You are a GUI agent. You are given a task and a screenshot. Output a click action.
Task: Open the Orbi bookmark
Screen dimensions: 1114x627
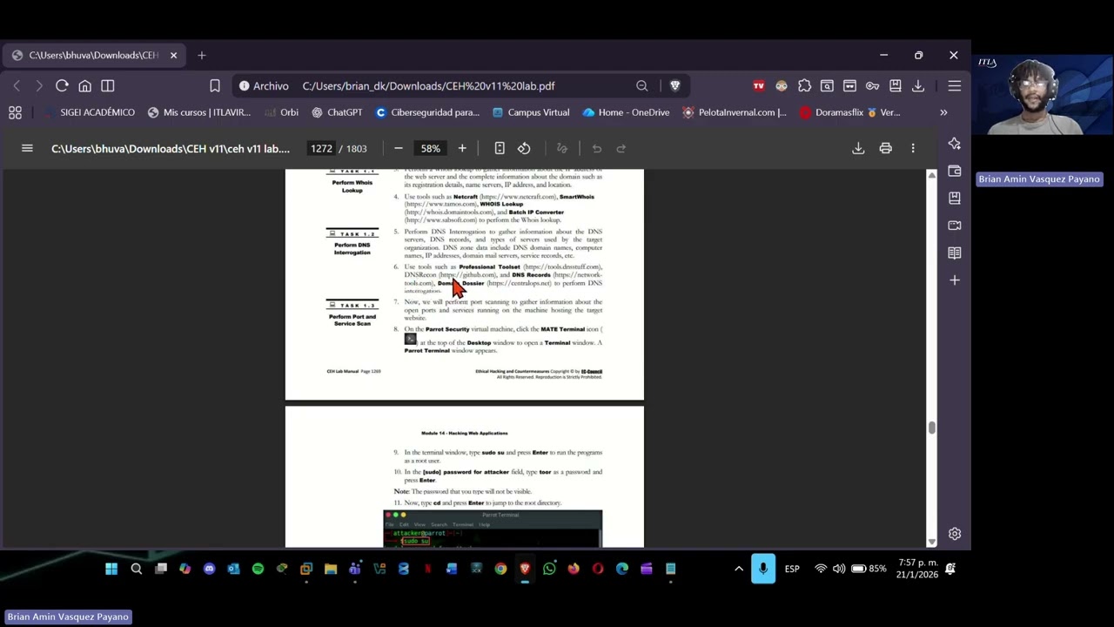(x=282, y=112)
